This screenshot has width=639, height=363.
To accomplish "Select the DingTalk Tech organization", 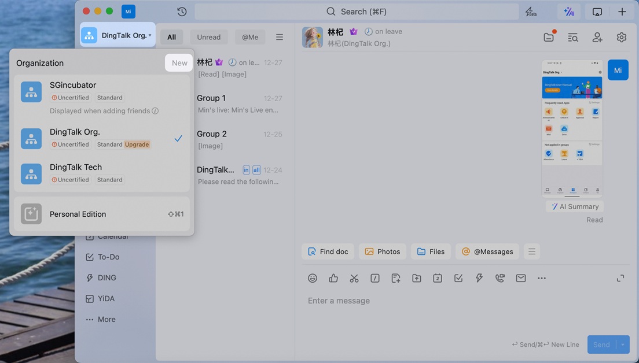I will click(x=102, y=174).
